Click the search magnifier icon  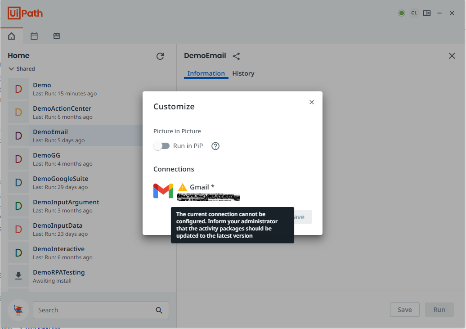[159, 310]
